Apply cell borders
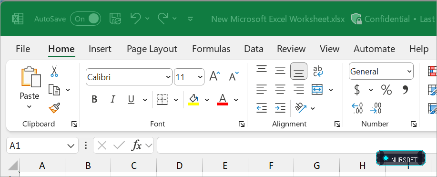Screen dimensions: 437x177 point(162,99)
